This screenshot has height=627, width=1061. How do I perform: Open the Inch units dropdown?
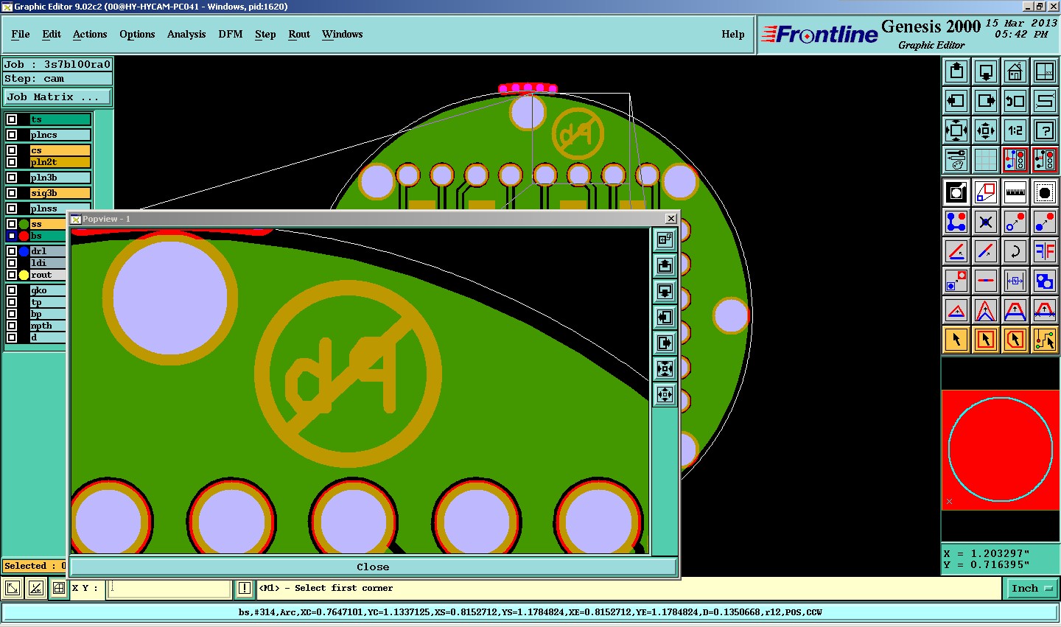coord(1031,588)
